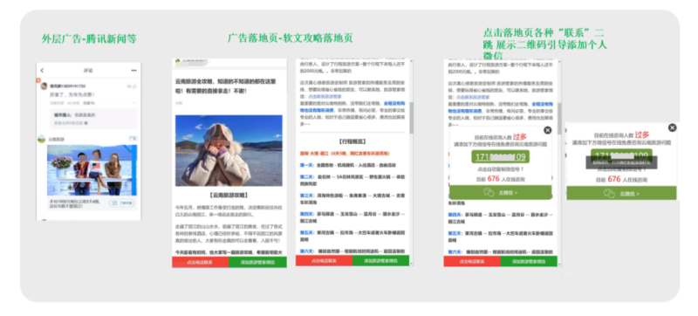Image resolution: width=698 pixels, height=316 pixels.
Task: Click the paragraph starting 今年五月
Action: [228, 210]
